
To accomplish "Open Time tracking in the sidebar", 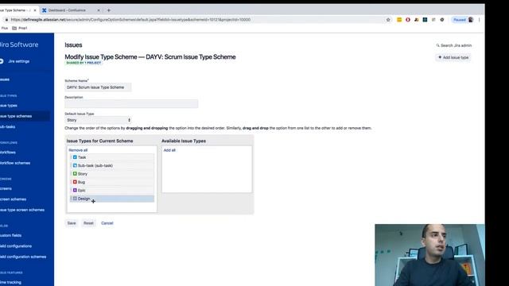I will coord(10,283).
